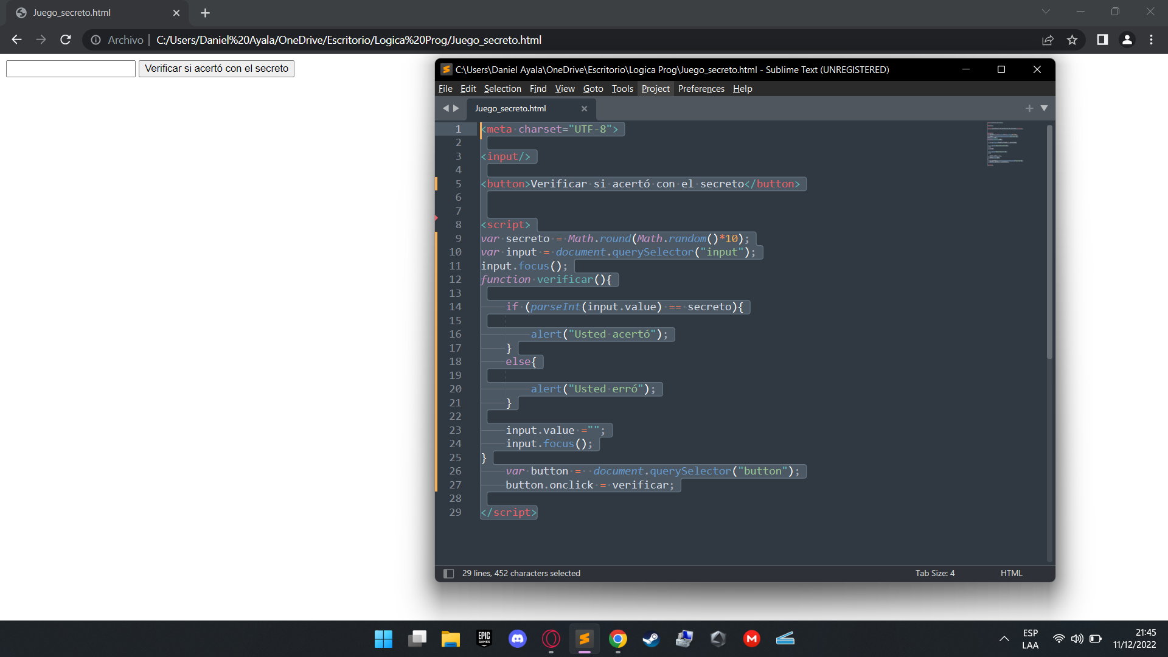Click Verificar si acertó con el secreto button
Image resolution: width=1168 pixels, height=657 pixels.
point(217,69)
